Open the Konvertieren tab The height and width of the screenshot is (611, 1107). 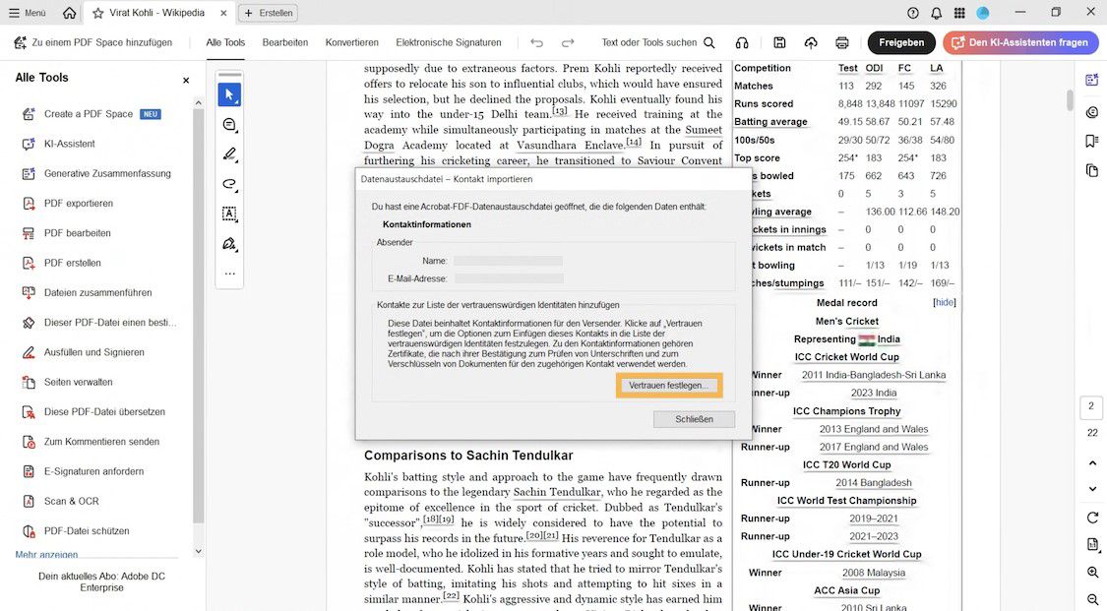coord(351,42)
